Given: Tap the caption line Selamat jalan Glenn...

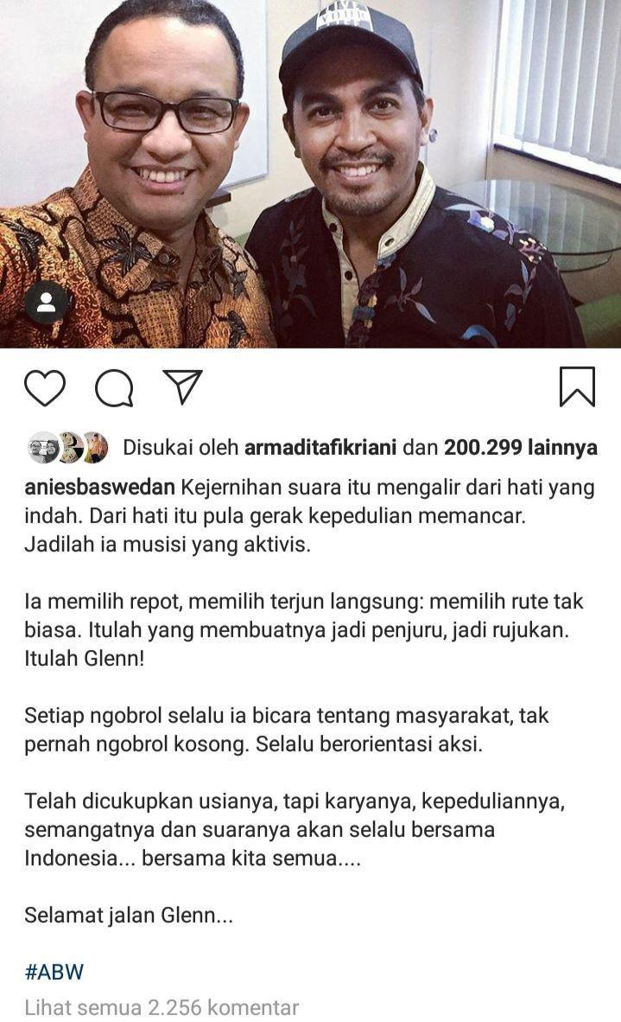Looking at the screenshot, I should click(128, 915).
